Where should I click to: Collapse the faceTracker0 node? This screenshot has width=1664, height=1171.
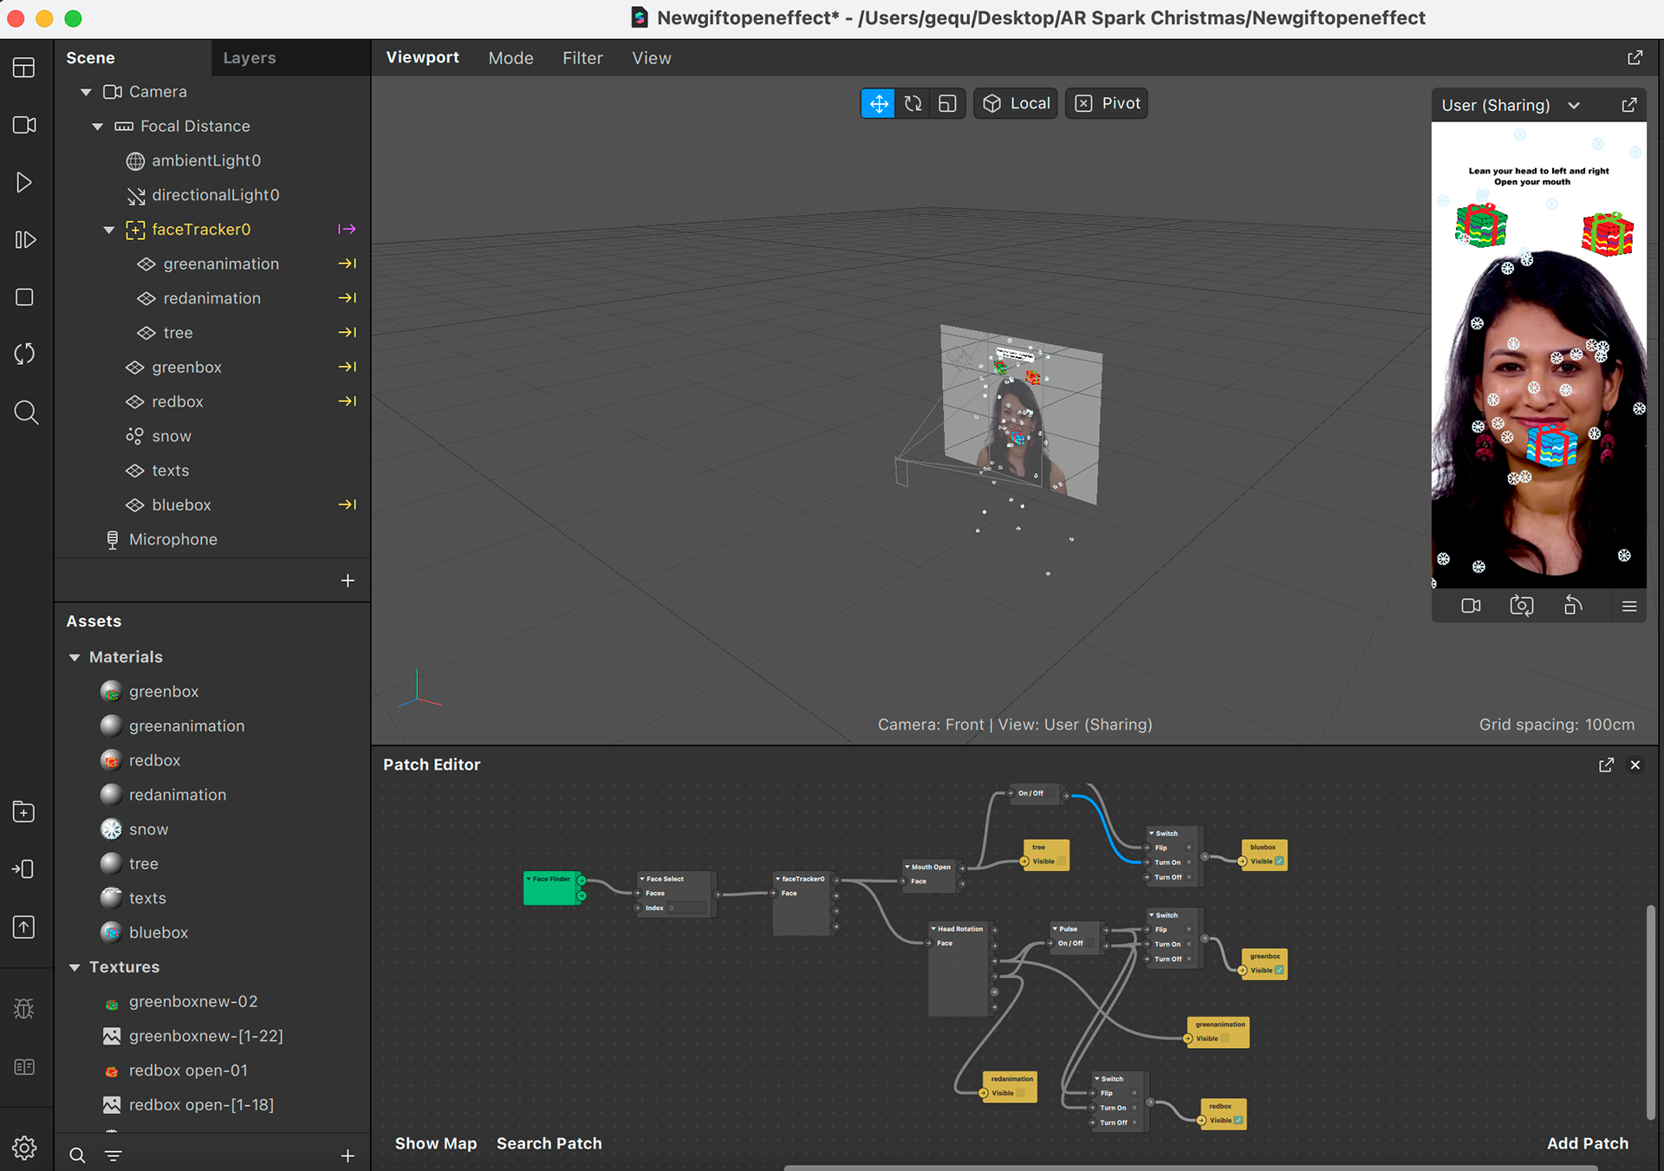point(109,230)
